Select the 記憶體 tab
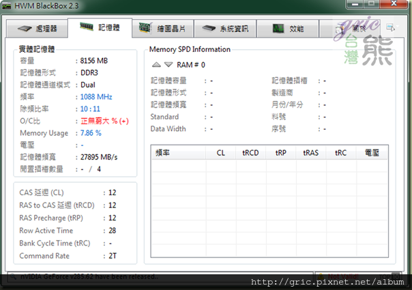Screen dimensions: 412x290 (x=100, y=27)
